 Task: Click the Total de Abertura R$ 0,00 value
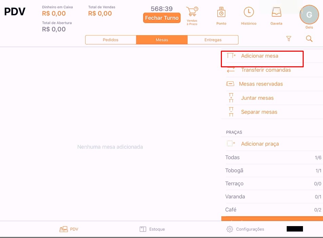tap(54, 29)
